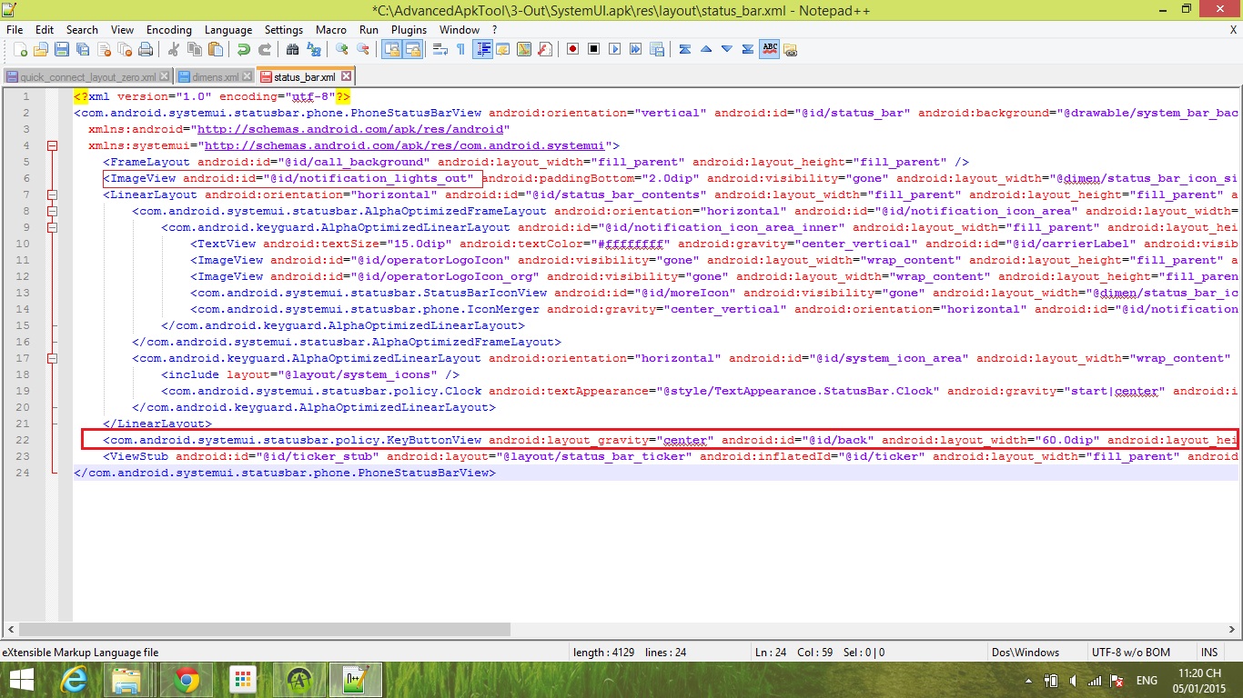Screen dimensions: 1243x698
Task: Click the Close All documents icon
Action: tap(124, 49)
